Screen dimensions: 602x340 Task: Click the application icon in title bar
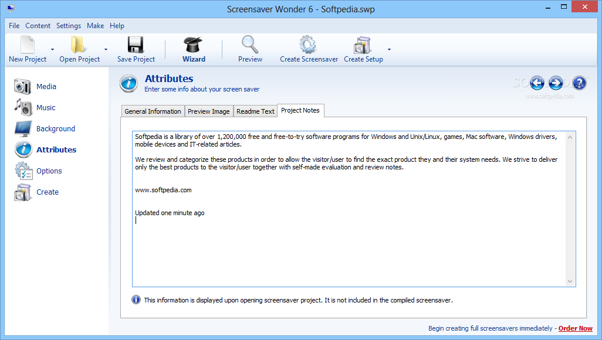point(11,8)
